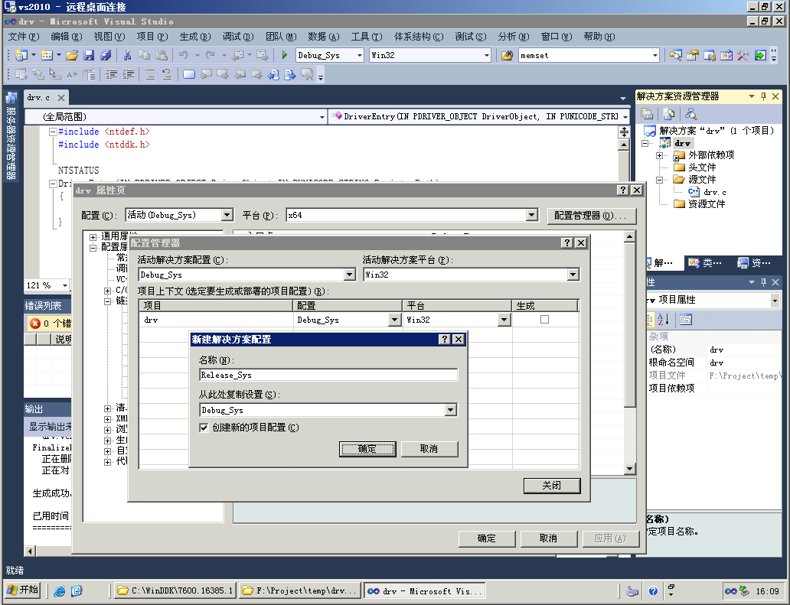The image size is (790, 605).
Task: Open the active solution platform dropdown
Action: pos(573,275)
